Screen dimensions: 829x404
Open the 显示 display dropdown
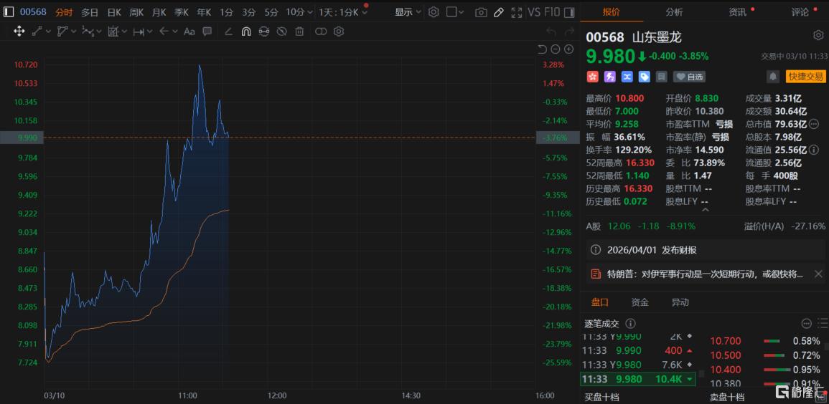coord(408,12)
